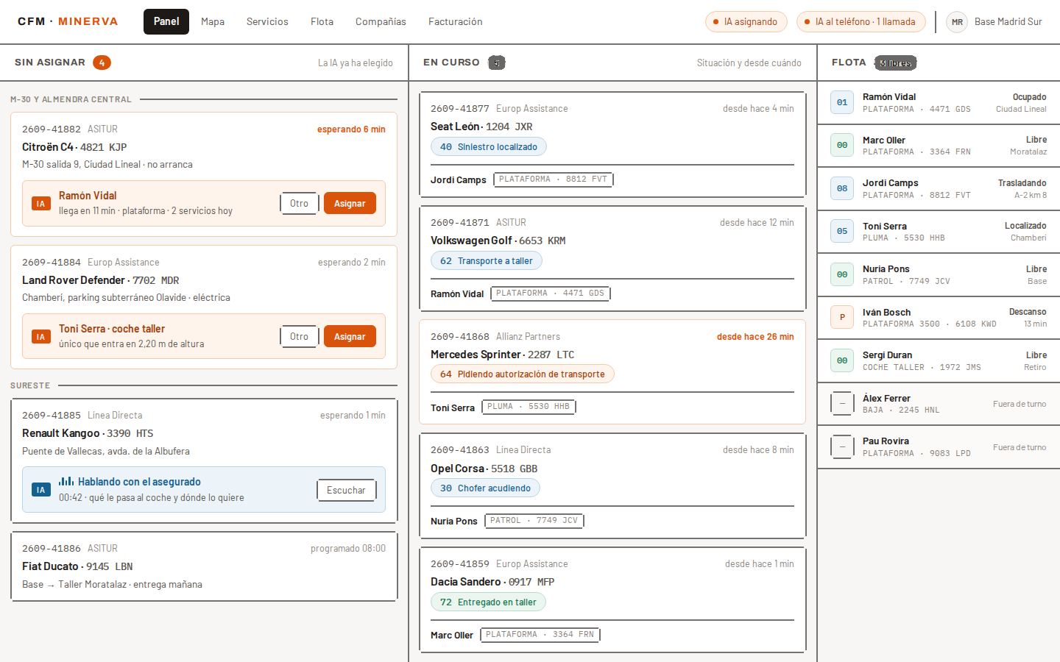1060x662 pixels.
Task: Open the Facturación tab
Action: click(x=456, y=21)
